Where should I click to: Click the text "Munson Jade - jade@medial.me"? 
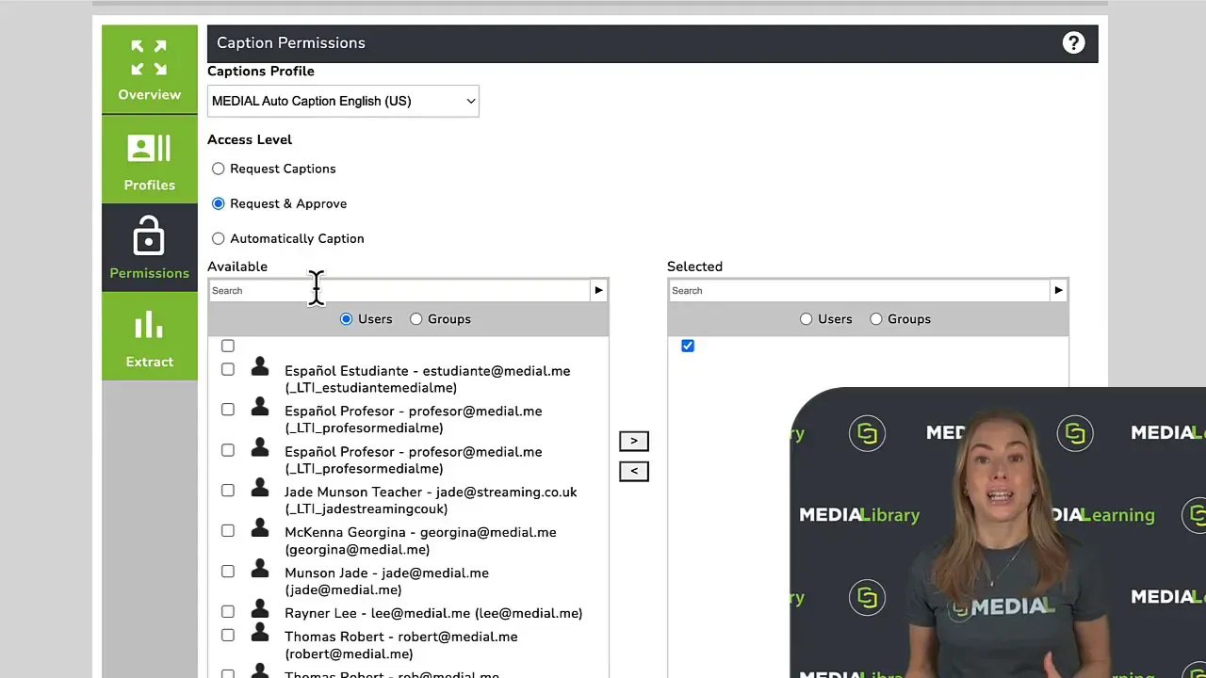tap(386, 573)
